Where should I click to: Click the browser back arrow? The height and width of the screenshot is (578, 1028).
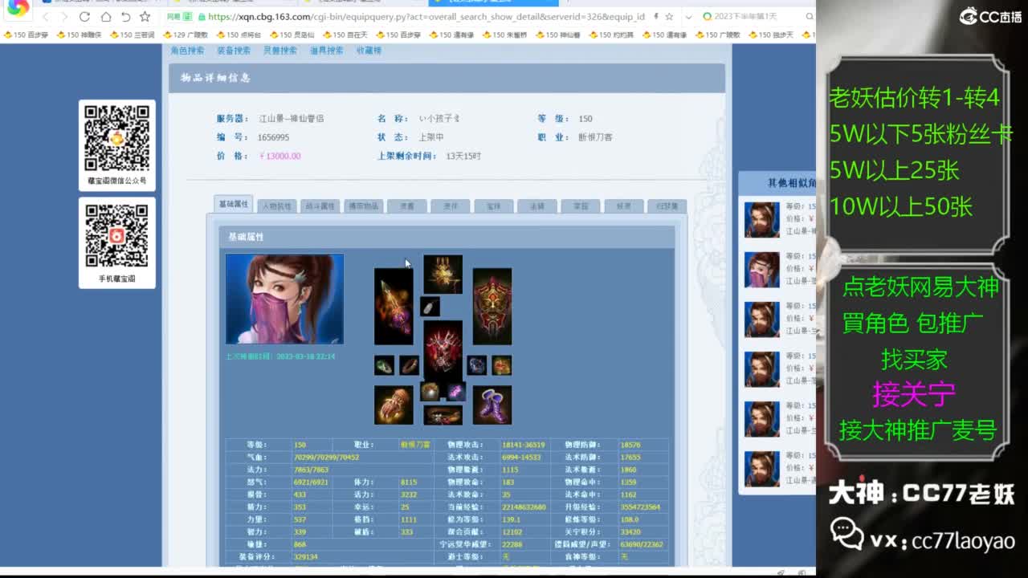(x=46, y=17)
